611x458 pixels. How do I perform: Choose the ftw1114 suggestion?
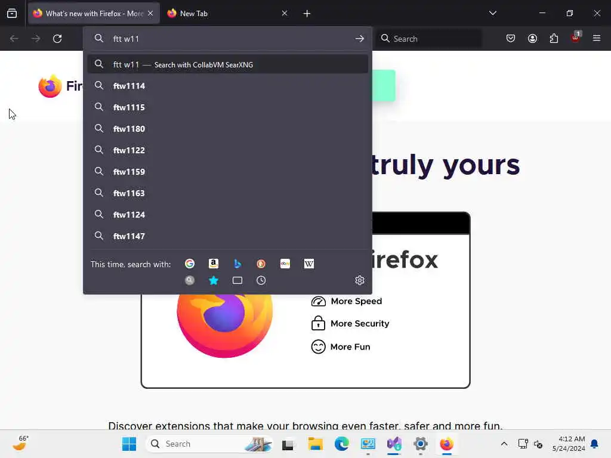click(227, 86)
